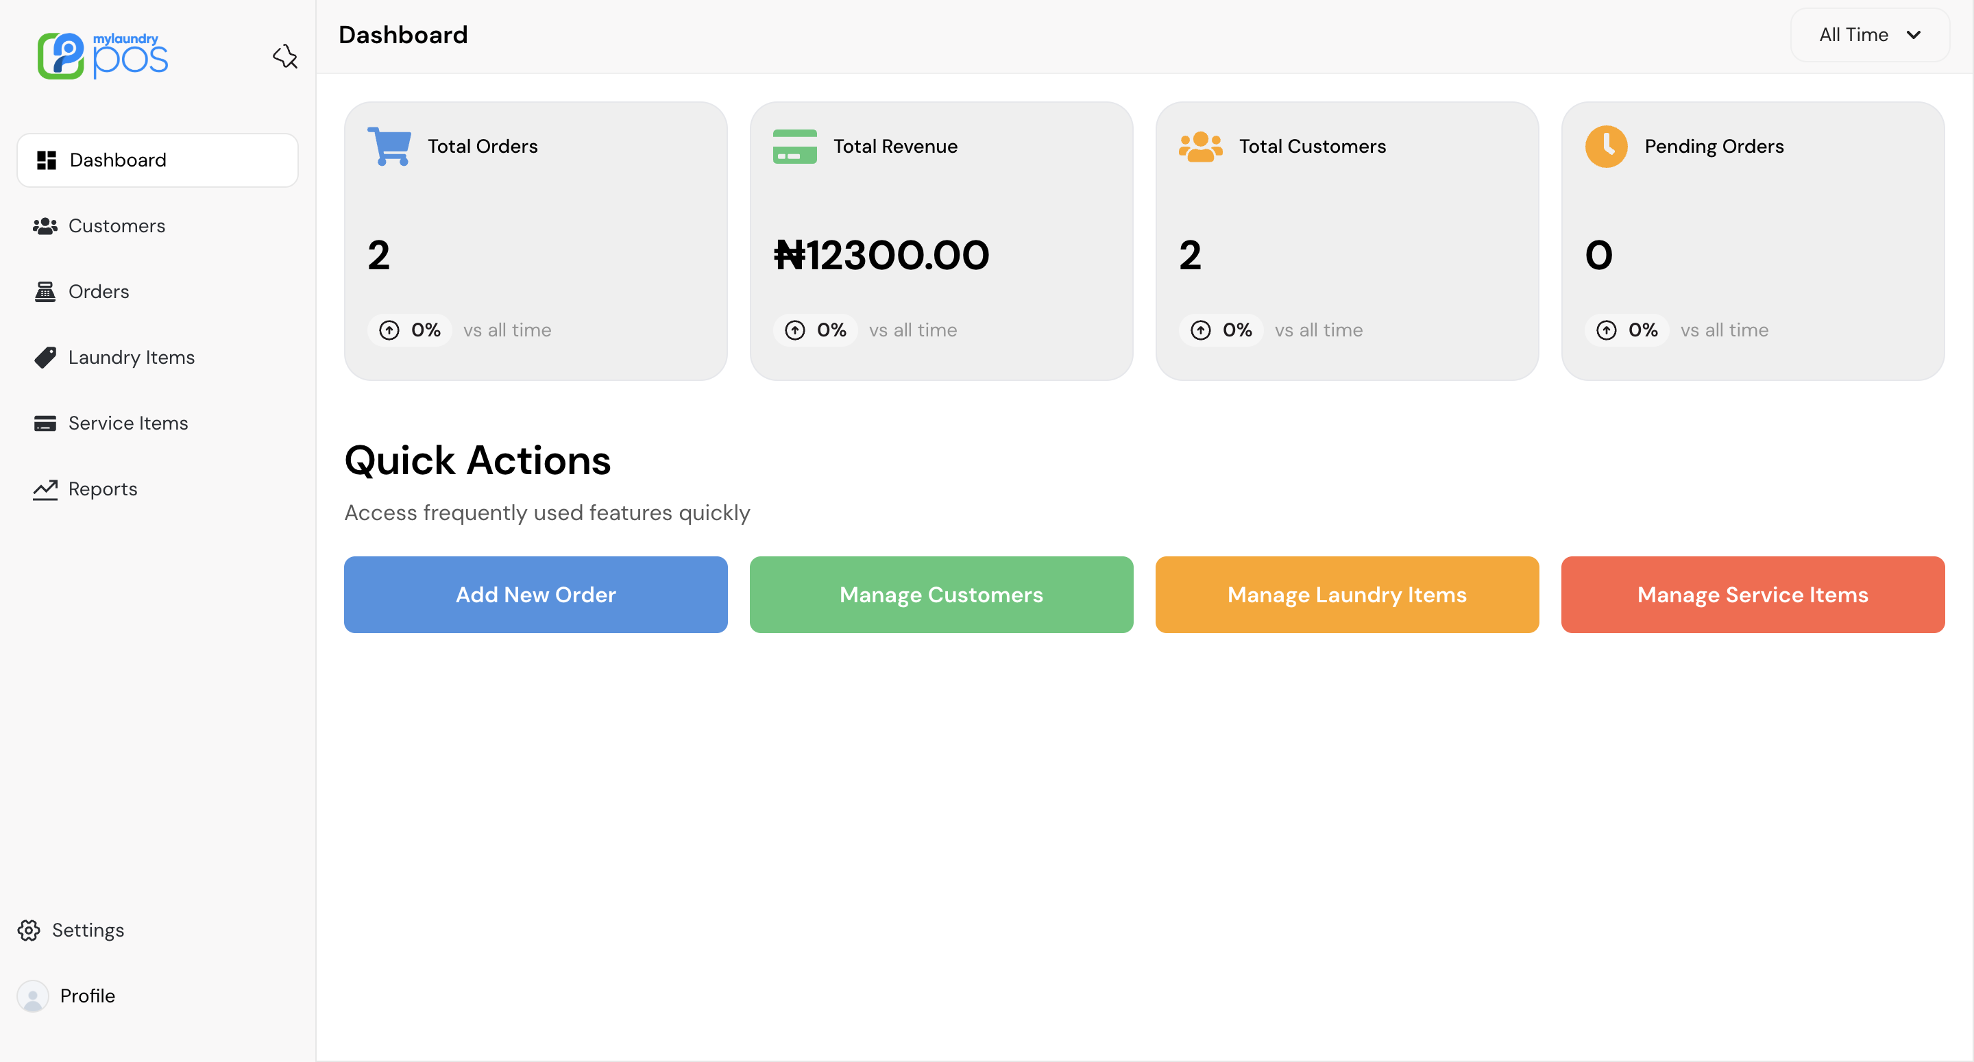The width and height of the screenshot is (1974, 1062).
Task: Click the Reports trend chart icon
Action: tap(45, 489)
